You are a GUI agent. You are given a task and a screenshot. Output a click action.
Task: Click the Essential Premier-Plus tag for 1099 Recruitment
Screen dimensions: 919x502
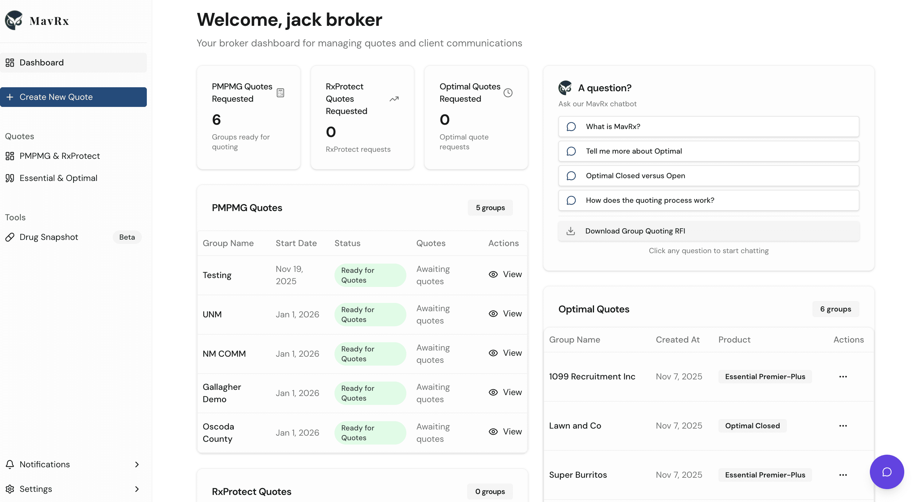coord(765,377)
